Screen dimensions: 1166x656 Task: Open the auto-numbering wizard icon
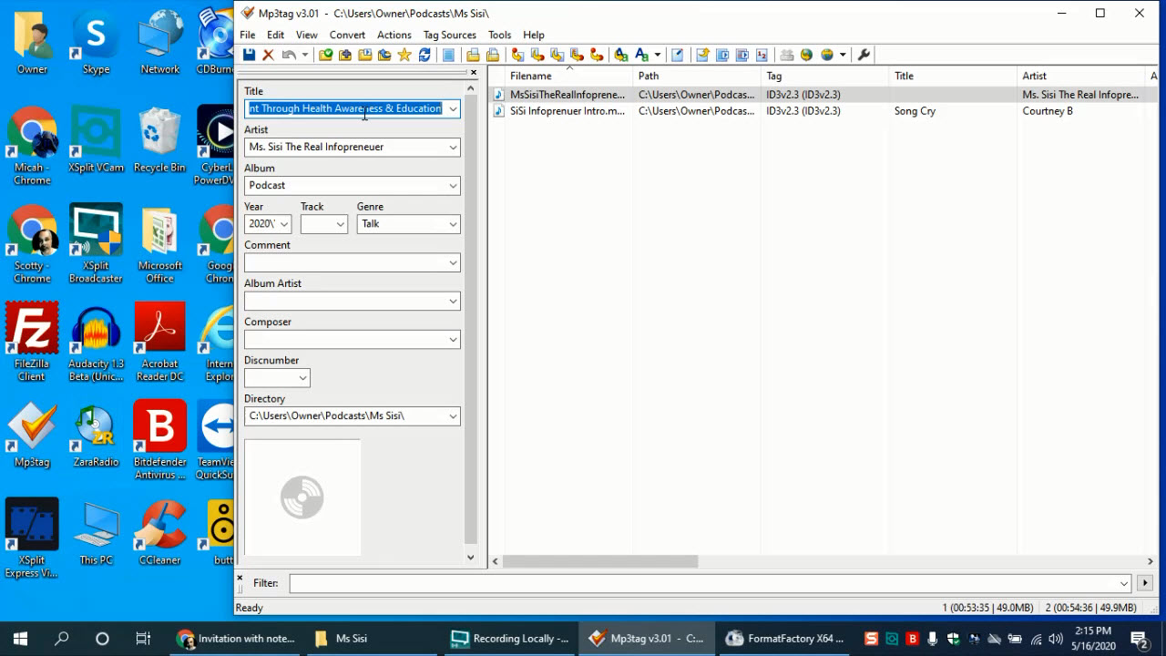pyautogui.click(x=762, y=55)
